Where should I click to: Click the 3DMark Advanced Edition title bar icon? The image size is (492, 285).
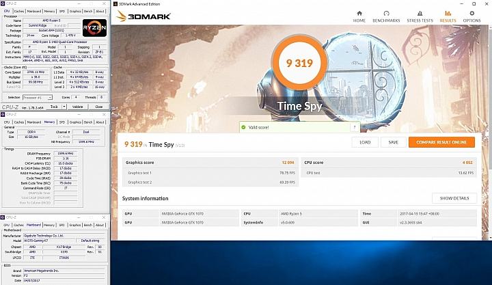pos(115,4)
